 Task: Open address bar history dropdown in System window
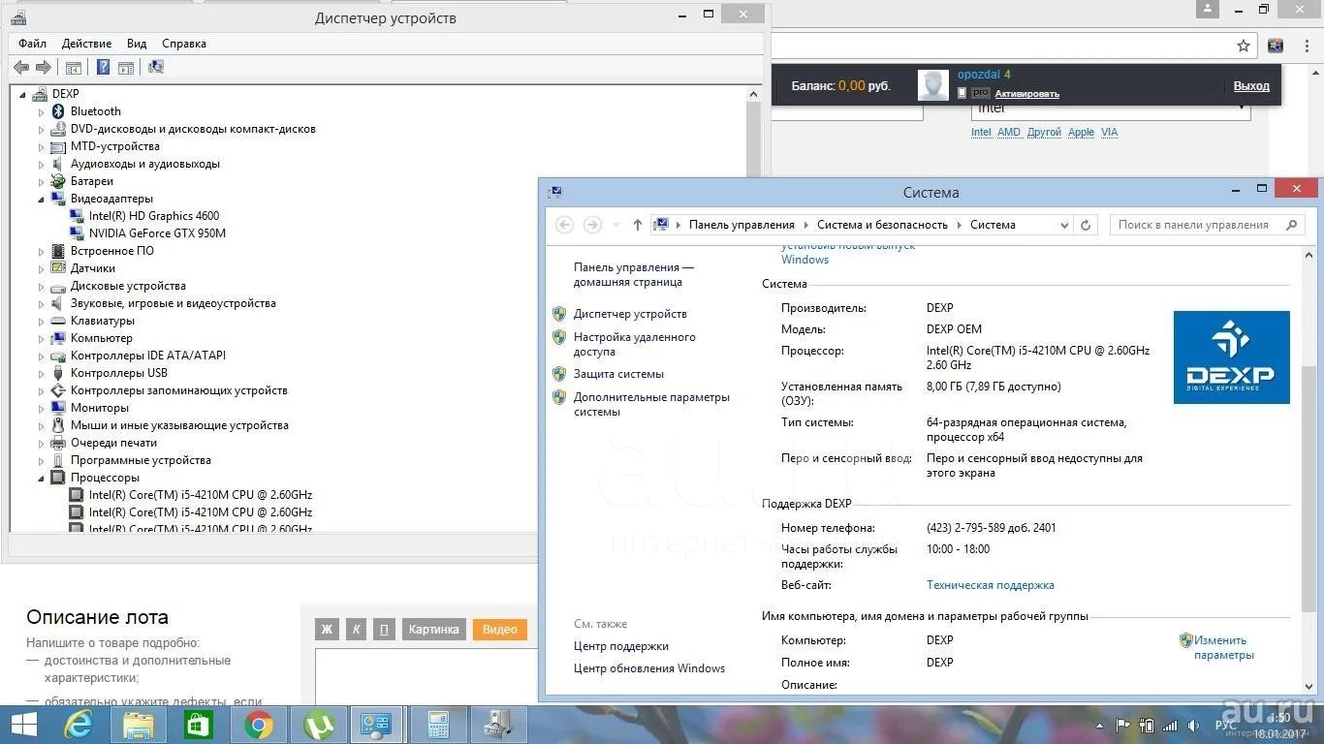1064,225
